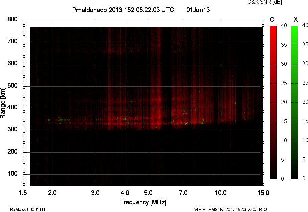Click the bright red echo trace near 5 MHz
The width and height of the screenshot is (308, 212).
pos(154,124)
